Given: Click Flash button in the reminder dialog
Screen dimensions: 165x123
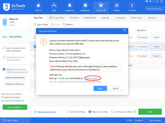Looking at the screenshot, I should click(100, 88).
